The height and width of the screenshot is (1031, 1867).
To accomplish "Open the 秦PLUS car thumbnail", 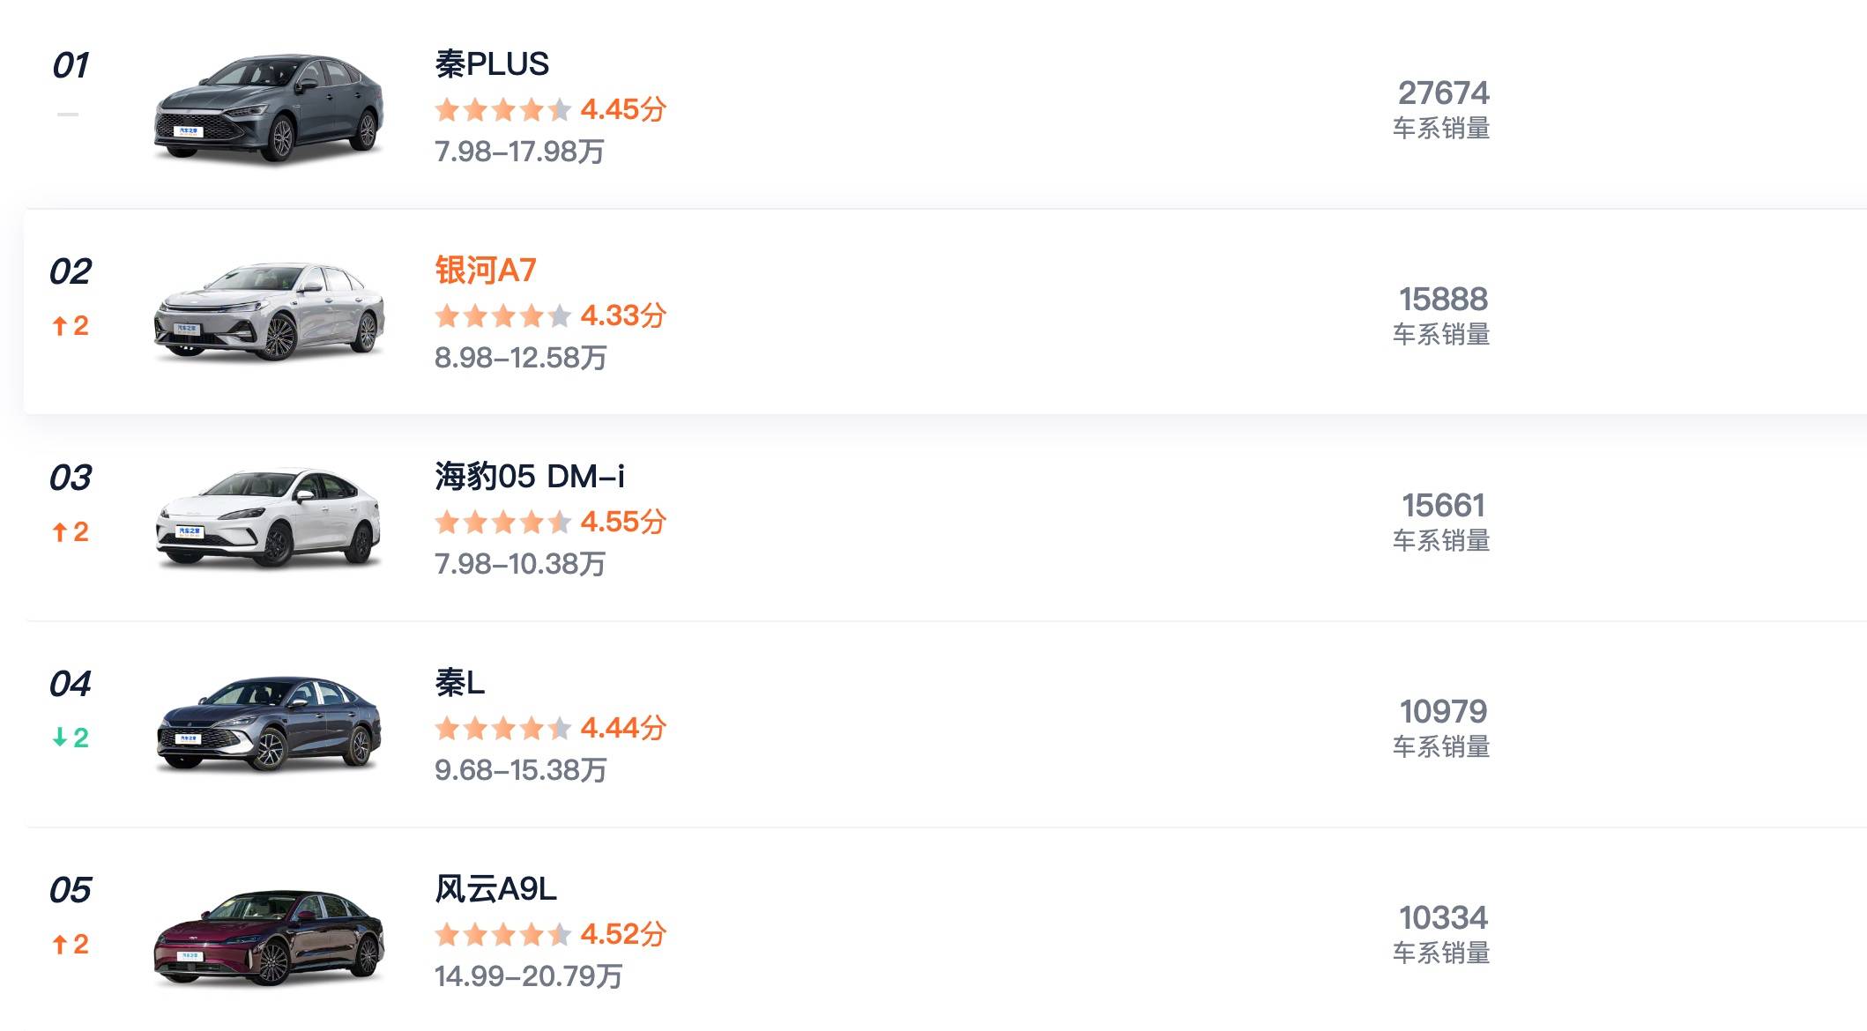I will (269, 108).
